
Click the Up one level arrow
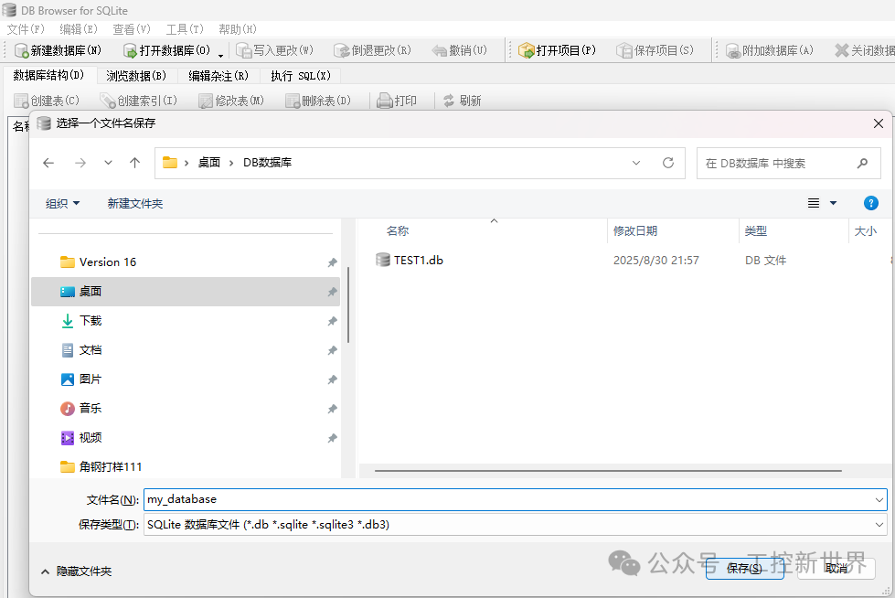coord(135,163)
